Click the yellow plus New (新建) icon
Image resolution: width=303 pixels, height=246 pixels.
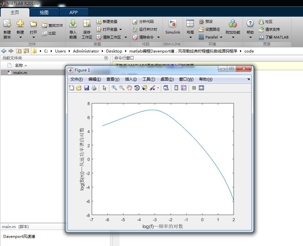(20, 23)
